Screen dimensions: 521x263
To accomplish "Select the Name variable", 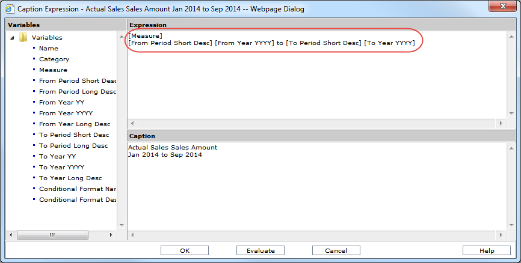I will click(x=48, y=48).
